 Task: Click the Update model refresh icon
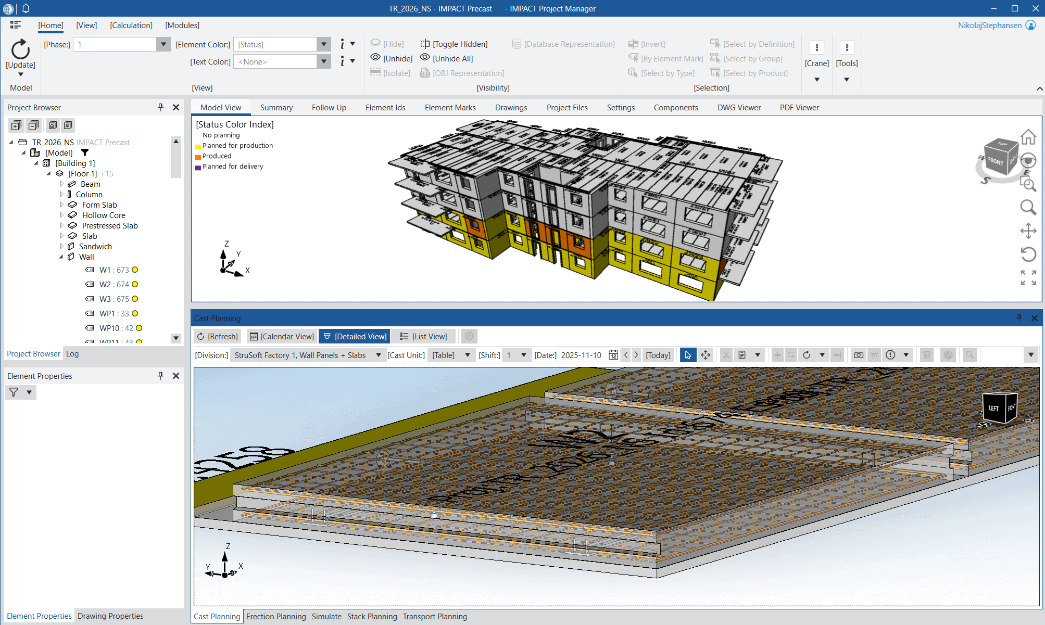(20, 50)
